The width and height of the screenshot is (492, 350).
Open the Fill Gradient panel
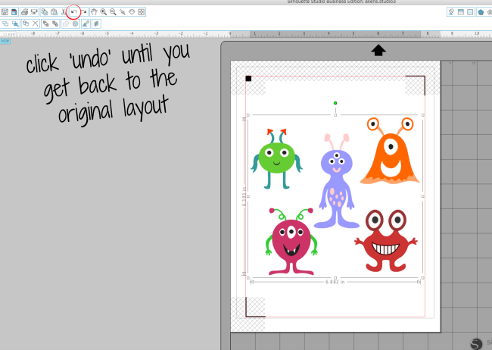coord(461,12)
